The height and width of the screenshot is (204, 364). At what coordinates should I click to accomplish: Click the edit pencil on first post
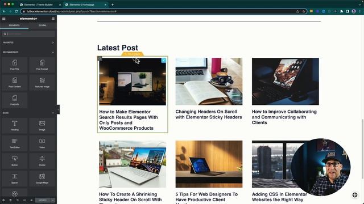(164, 60)
